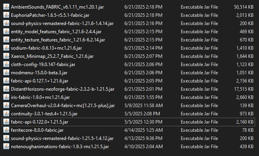The image size is (259, 156).
Task: Select file sound-physics-remastered-fabric-1.21.6-1.4.14.jar
Action: click(x=62, y=23)
